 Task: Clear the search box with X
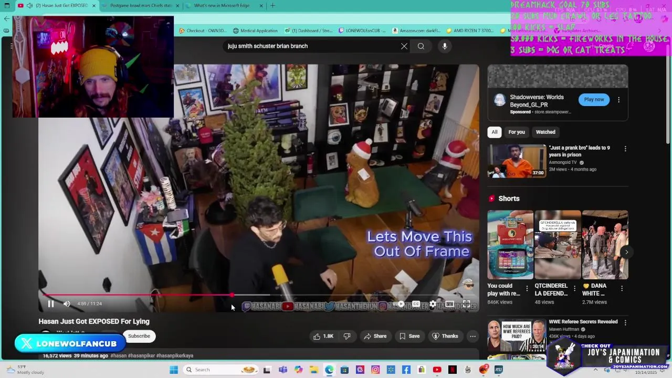click(x=404, y=46)
